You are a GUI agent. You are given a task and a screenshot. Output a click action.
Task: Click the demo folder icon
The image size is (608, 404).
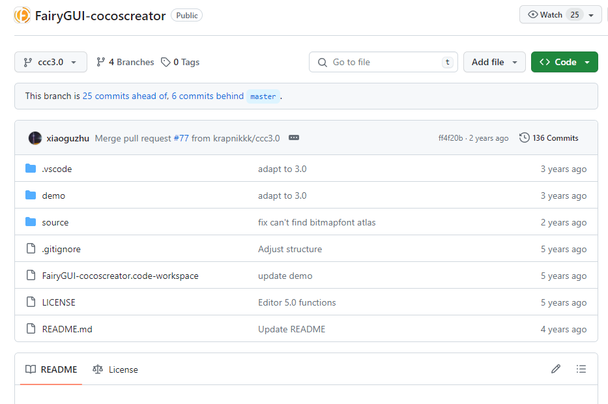point(31,195)
